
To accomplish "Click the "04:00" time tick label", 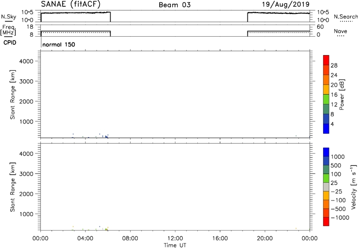I will click(85, 239).
